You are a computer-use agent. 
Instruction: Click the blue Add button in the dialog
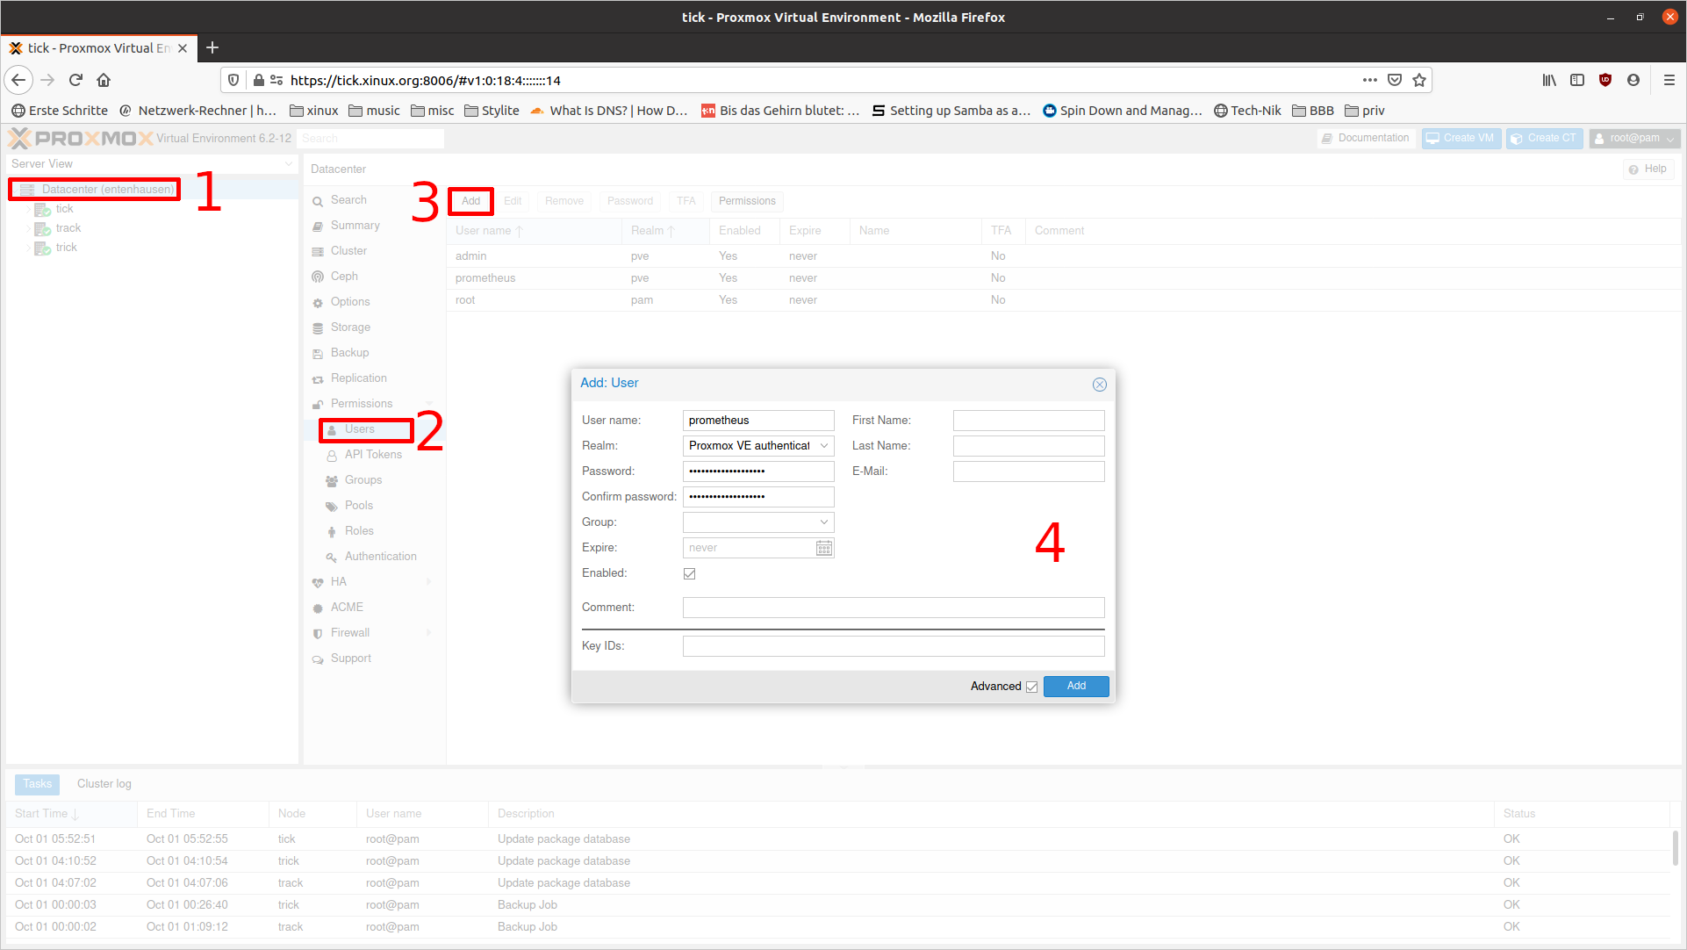(1076, 686)
